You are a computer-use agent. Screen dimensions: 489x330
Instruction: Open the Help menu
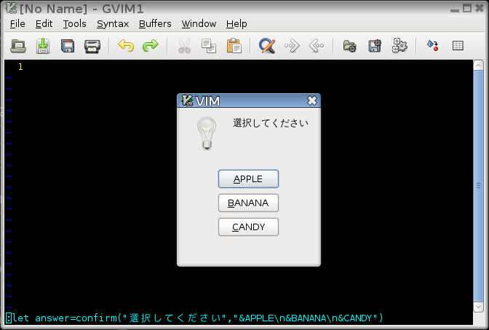pyautogui.click(x=236, y=24)
